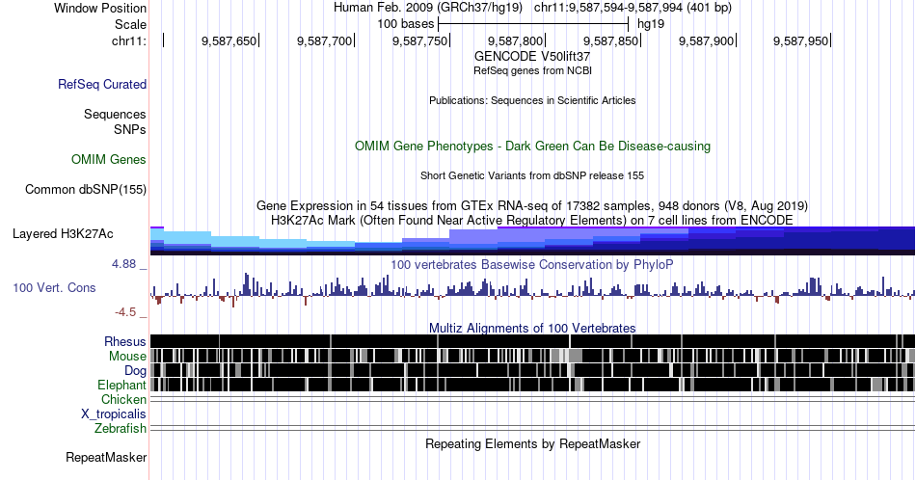Click the Rhesus alignment row label
Screen dimensions: 916x480
tap(125, 341)
